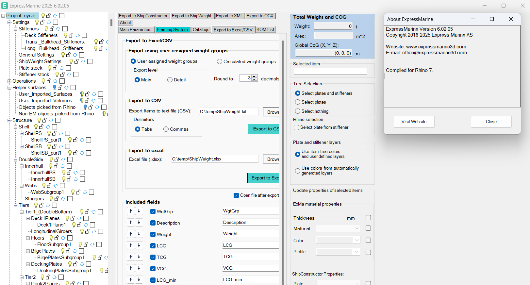The image size is (530, 285).
Task: Enable Select plate from stiffener
Action: [296, 127]
